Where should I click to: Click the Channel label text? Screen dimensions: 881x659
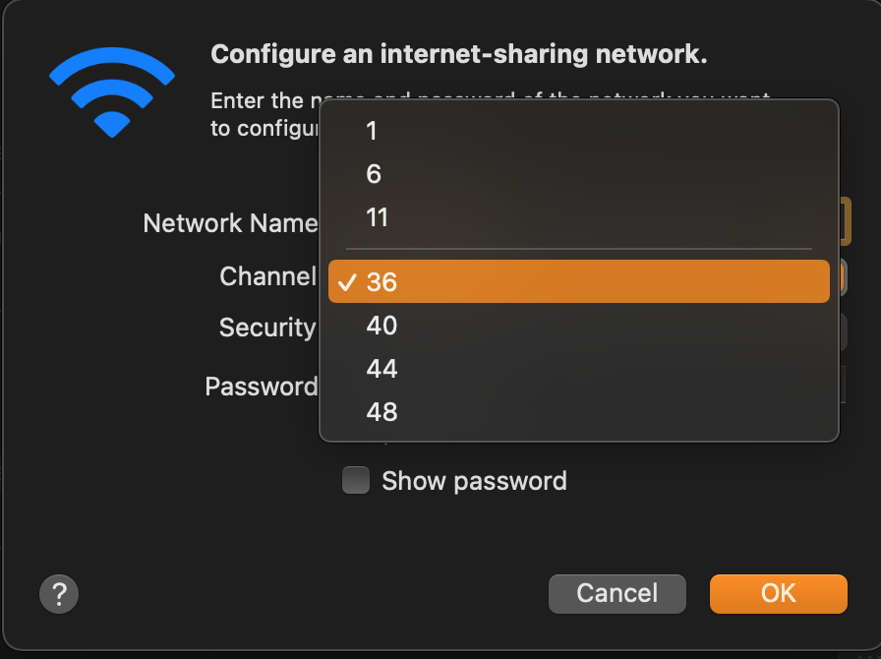[x=267, y=277]
